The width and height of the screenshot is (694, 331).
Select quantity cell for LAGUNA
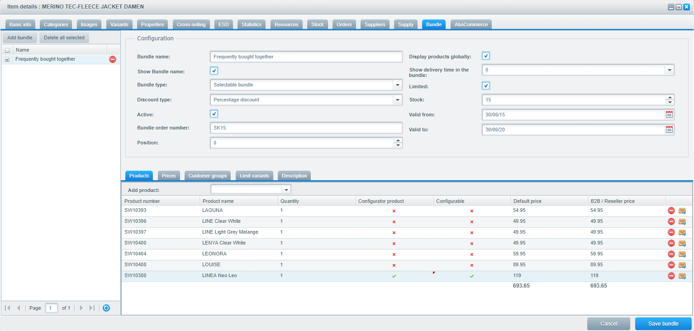316,211
